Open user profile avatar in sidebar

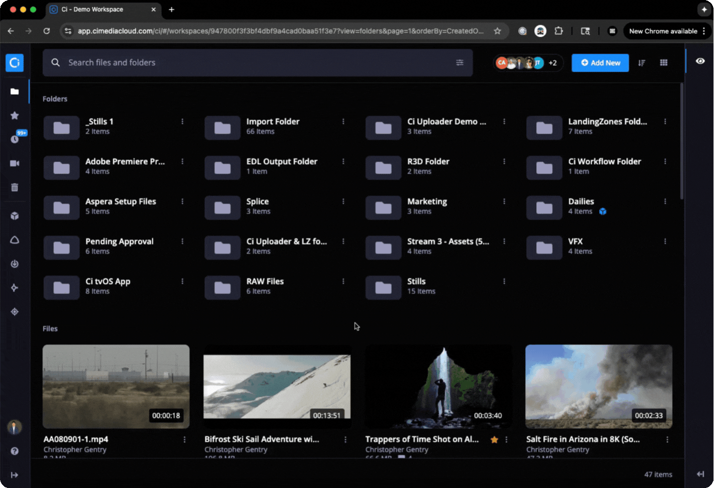coord(14,427)
